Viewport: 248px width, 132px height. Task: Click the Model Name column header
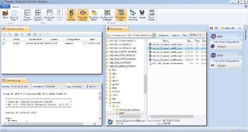coord(35,39)
